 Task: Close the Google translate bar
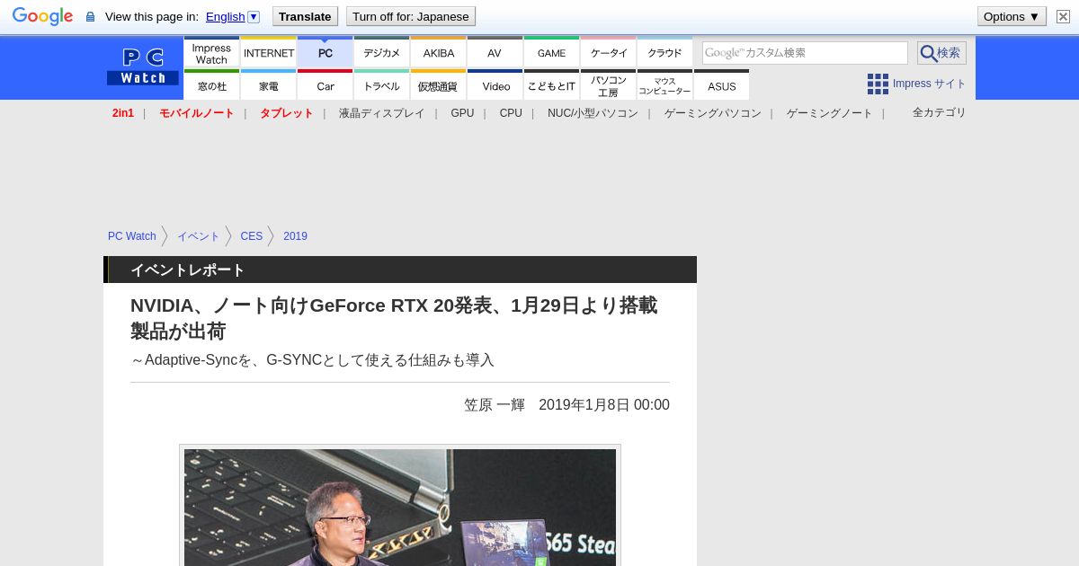[1063, 16]
